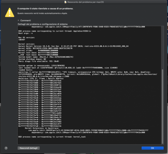
Task: Open help via question mark icon
Action: pos(6,148)
